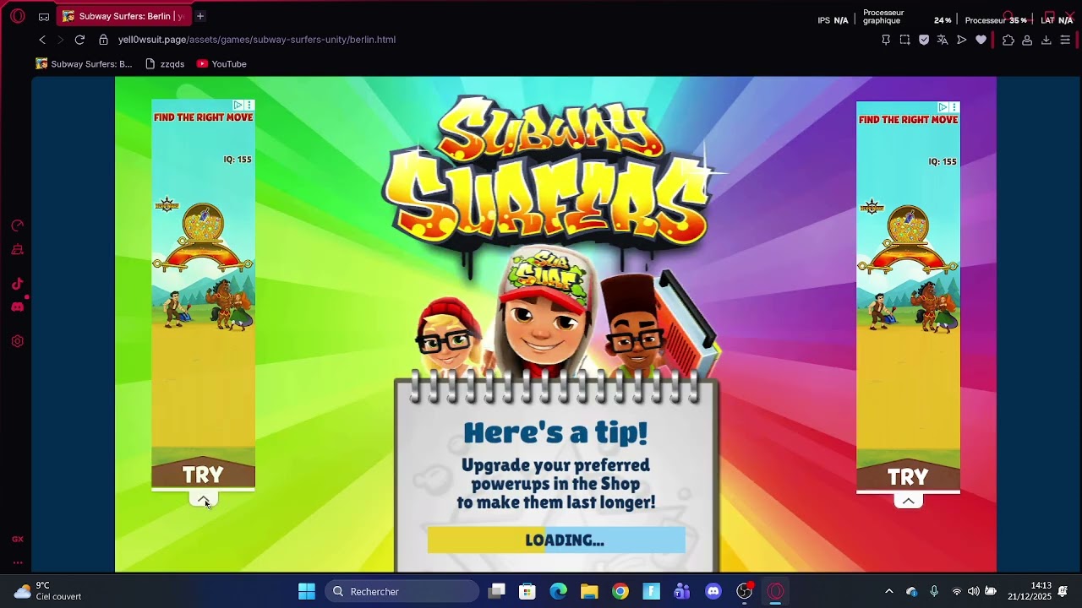Launch Microsoft Store from taskbar

pos(527,591)
